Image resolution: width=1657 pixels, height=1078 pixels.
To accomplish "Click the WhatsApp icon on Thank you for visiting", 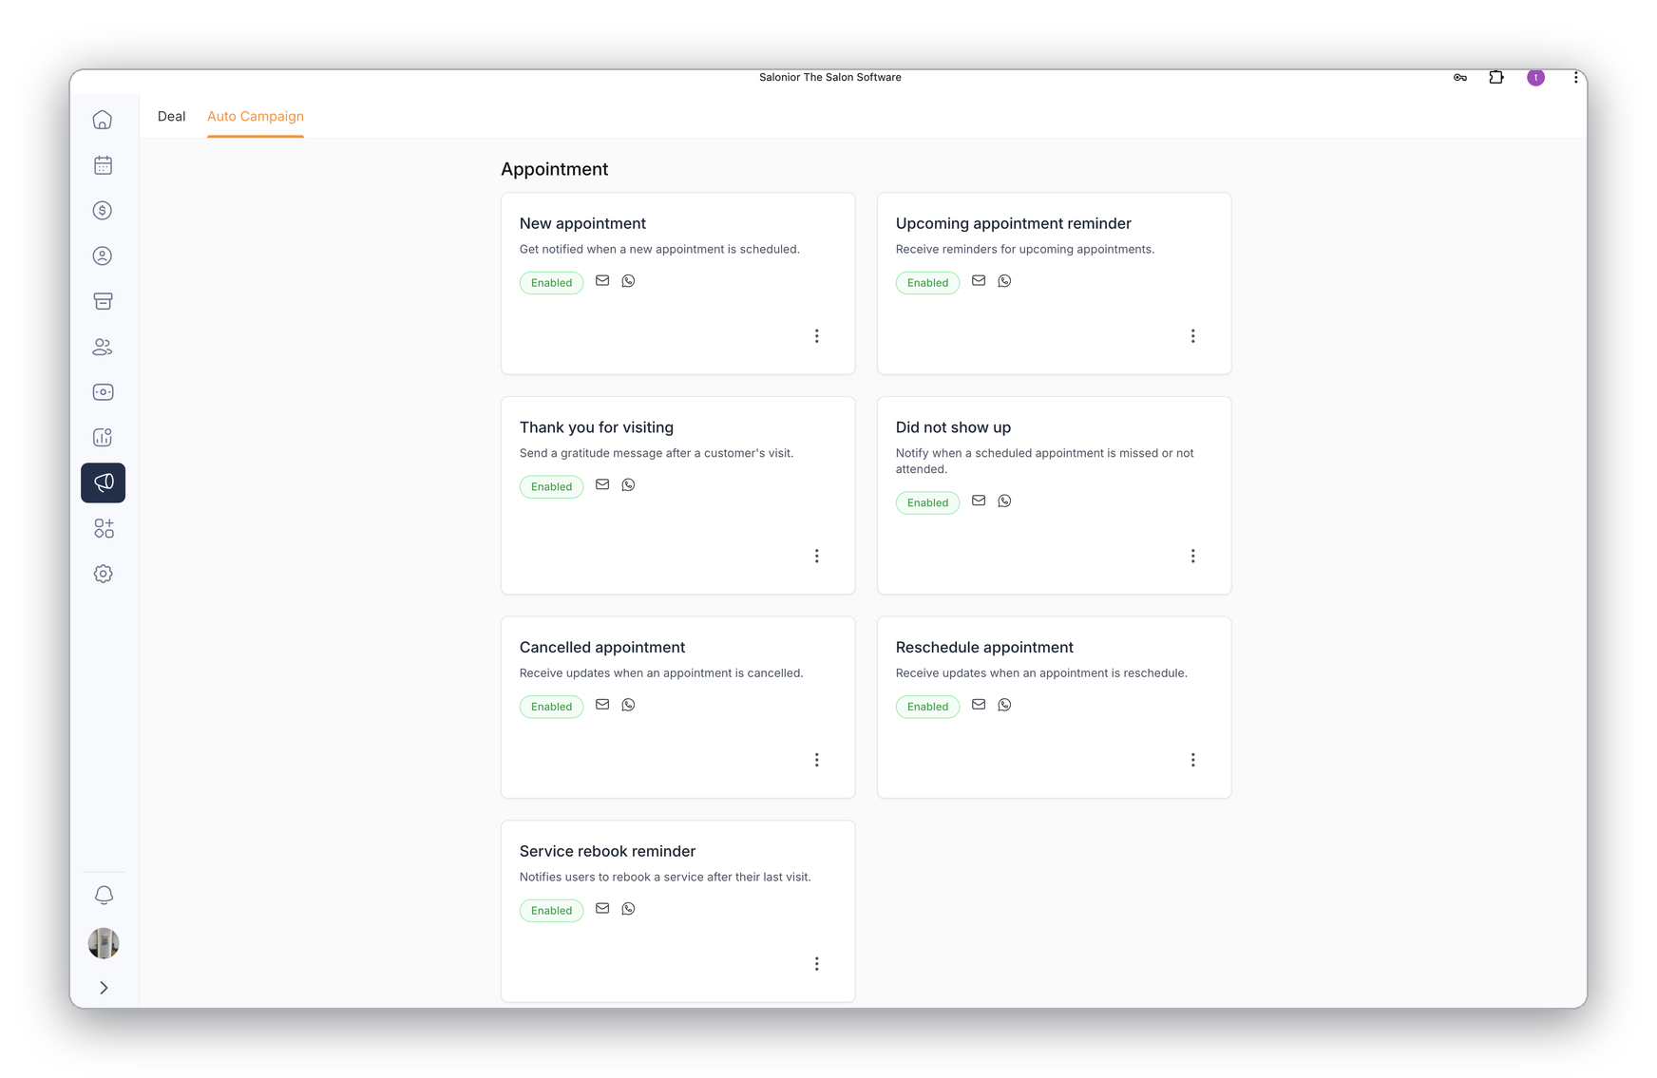I will (x=628, y=484).
